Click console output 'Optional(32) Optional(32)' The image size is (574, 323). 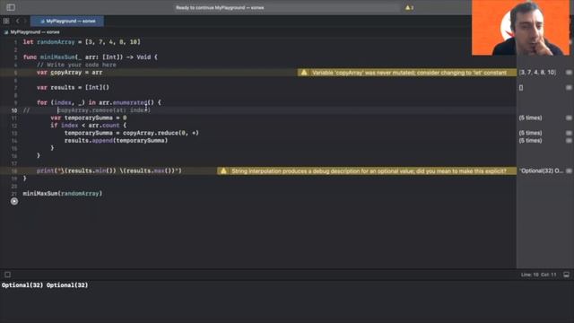(x=45, y=285)
